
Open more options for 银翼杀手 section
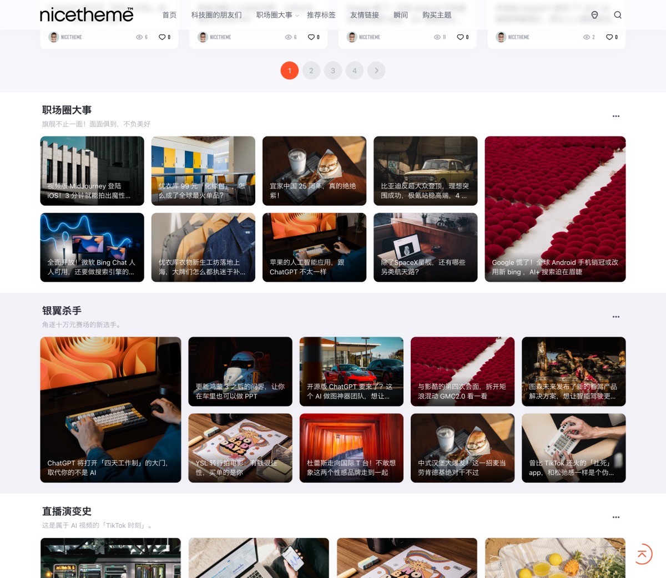[x=615, y=317]
